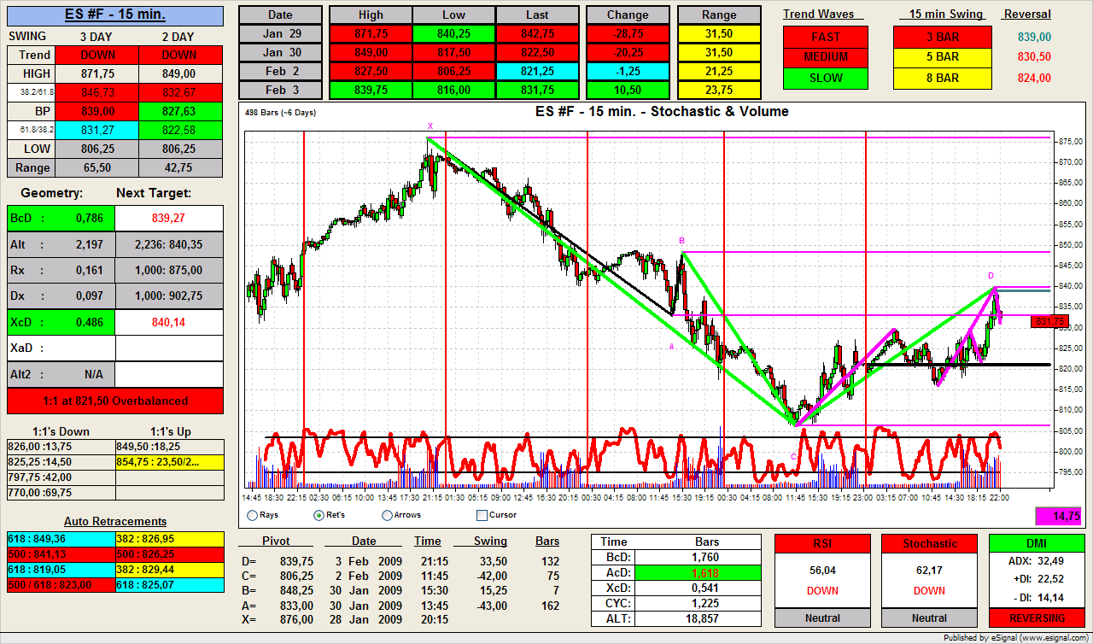This screenshot has width=1093, height=644.
Task: Click the '1,000: 902,75' target cell
Action: (x=169, y=296)
